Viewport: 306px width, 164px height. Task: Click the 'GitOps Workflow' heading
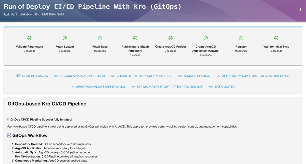[30, 135]
